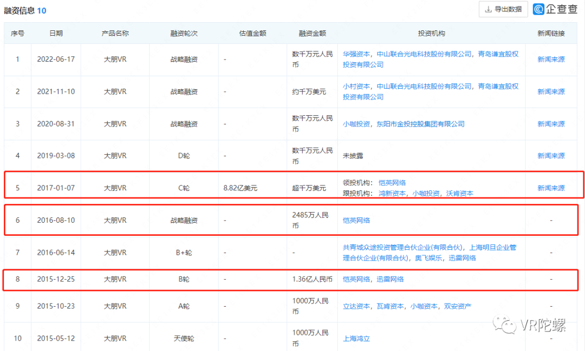This screenshot has width=585, height=351.
Task: Click the 2485万人民币 amount cell
Action: coord(310,220)
